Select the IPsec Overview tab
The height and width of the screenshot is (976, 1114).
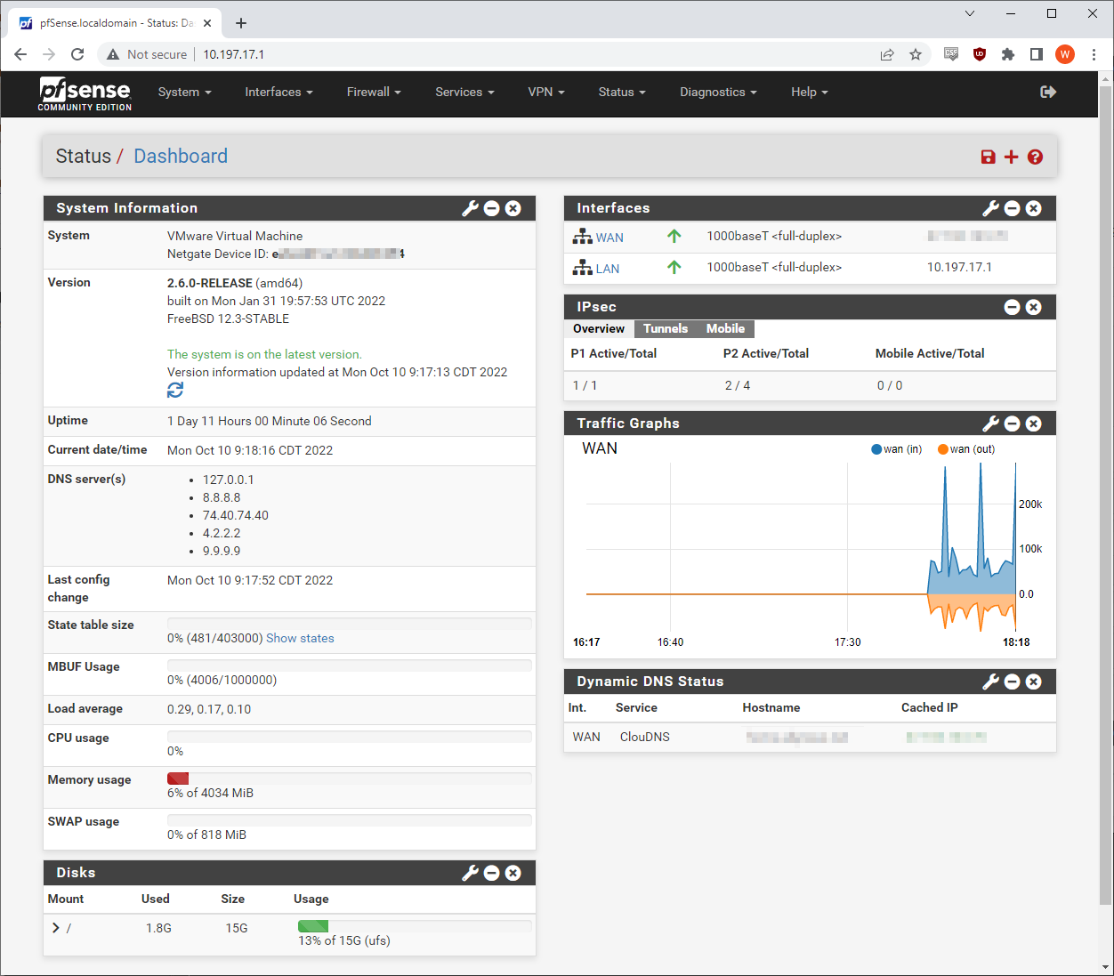tap(599, 329)
